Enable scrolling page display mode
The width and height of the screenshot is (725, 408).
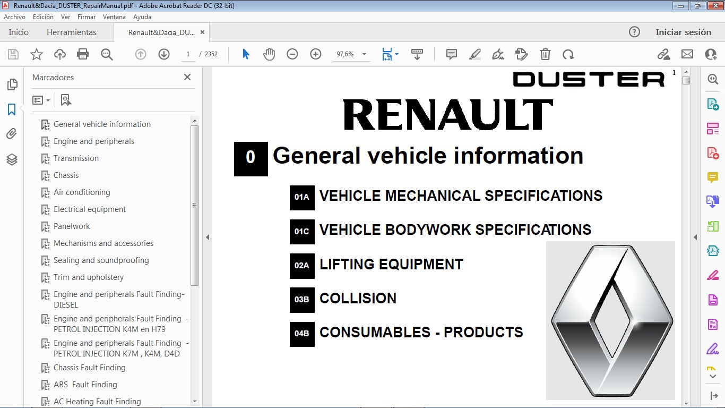418,54
